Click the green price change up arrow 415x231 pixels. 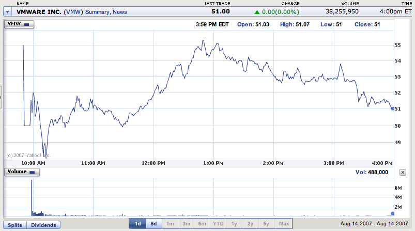[257, 11]
